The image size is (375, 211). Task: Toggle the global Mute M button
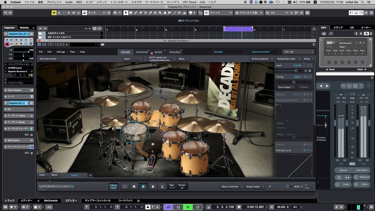tap(54, 13)
